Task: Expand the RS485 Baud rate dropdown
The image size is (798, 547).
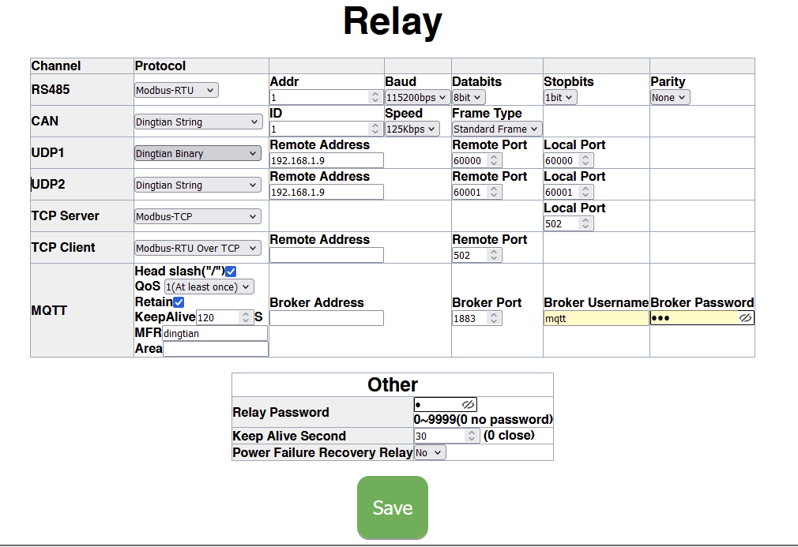Action: point(417,98)
